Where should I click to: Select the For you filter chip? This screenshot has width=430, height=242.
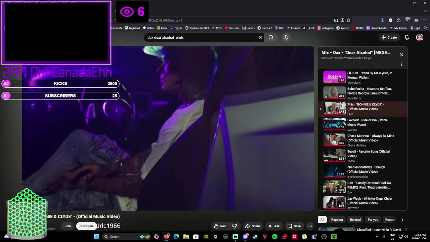point(373,219)
